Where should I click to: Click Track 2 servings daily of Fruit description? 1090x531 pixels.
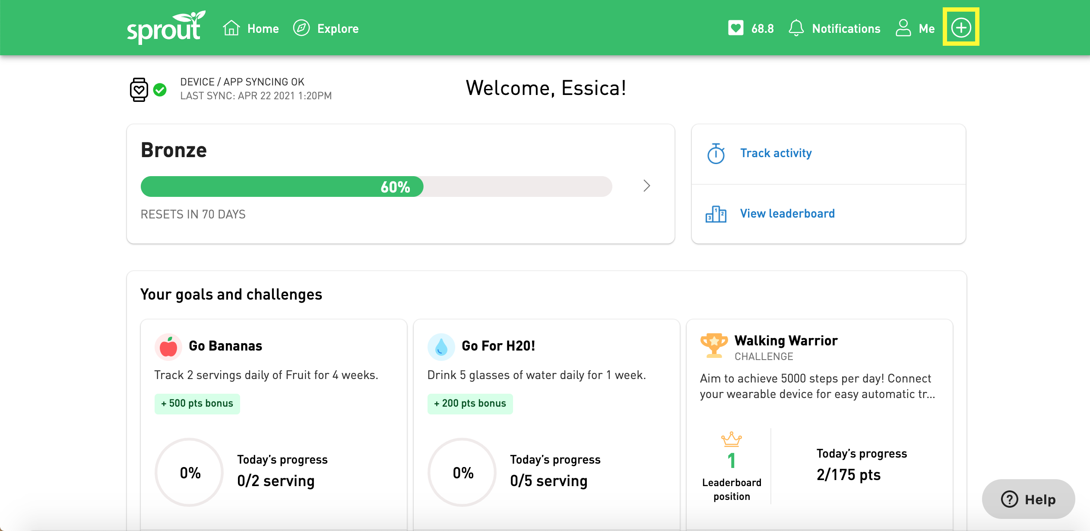coord(266,375)
